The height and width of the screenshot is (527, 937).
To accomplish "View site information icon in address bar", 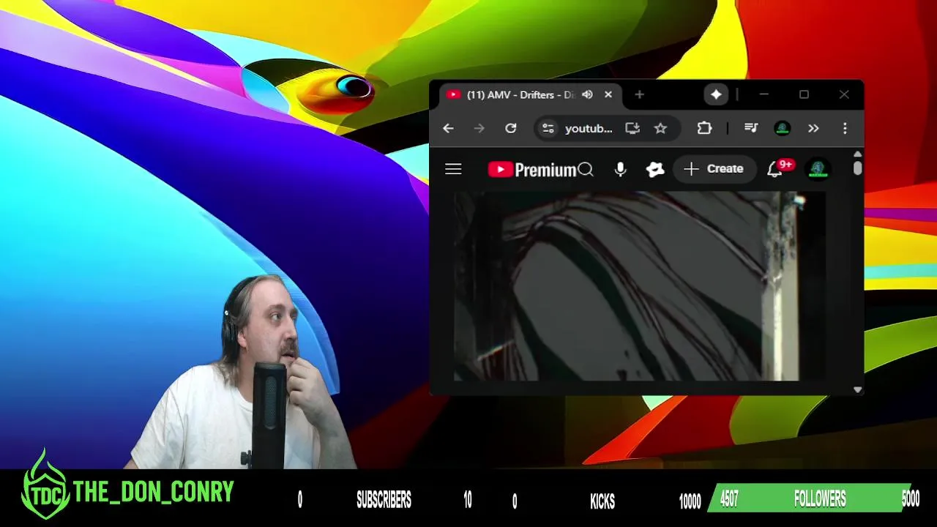I will coord(548,128).
